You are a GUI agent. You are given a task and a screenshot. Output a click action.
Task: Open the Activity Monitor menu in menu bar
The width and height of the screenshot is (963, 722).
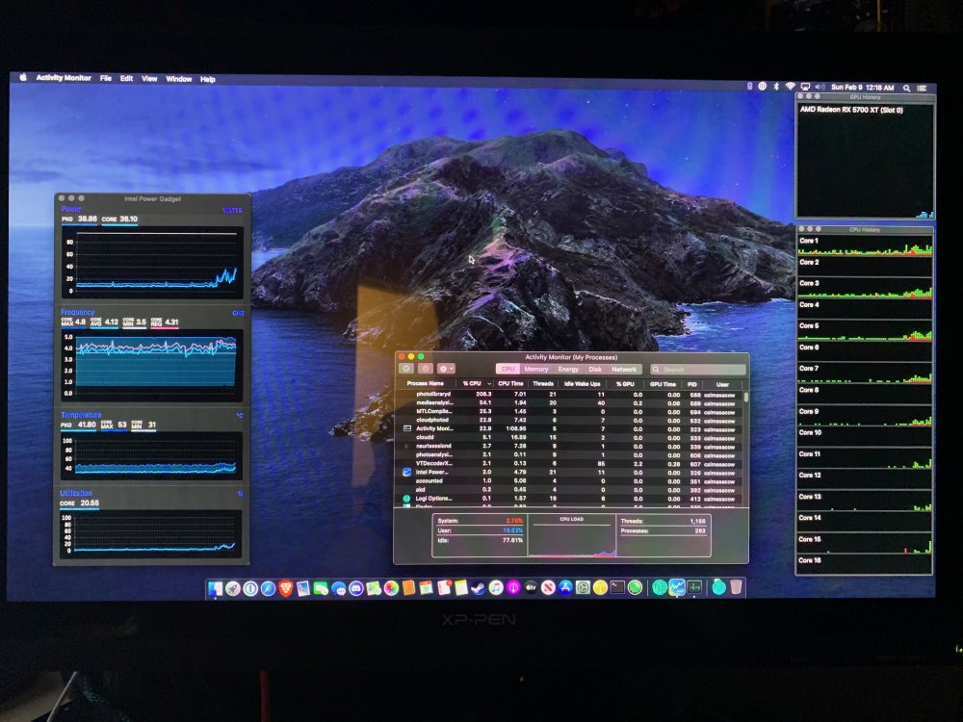64,78
